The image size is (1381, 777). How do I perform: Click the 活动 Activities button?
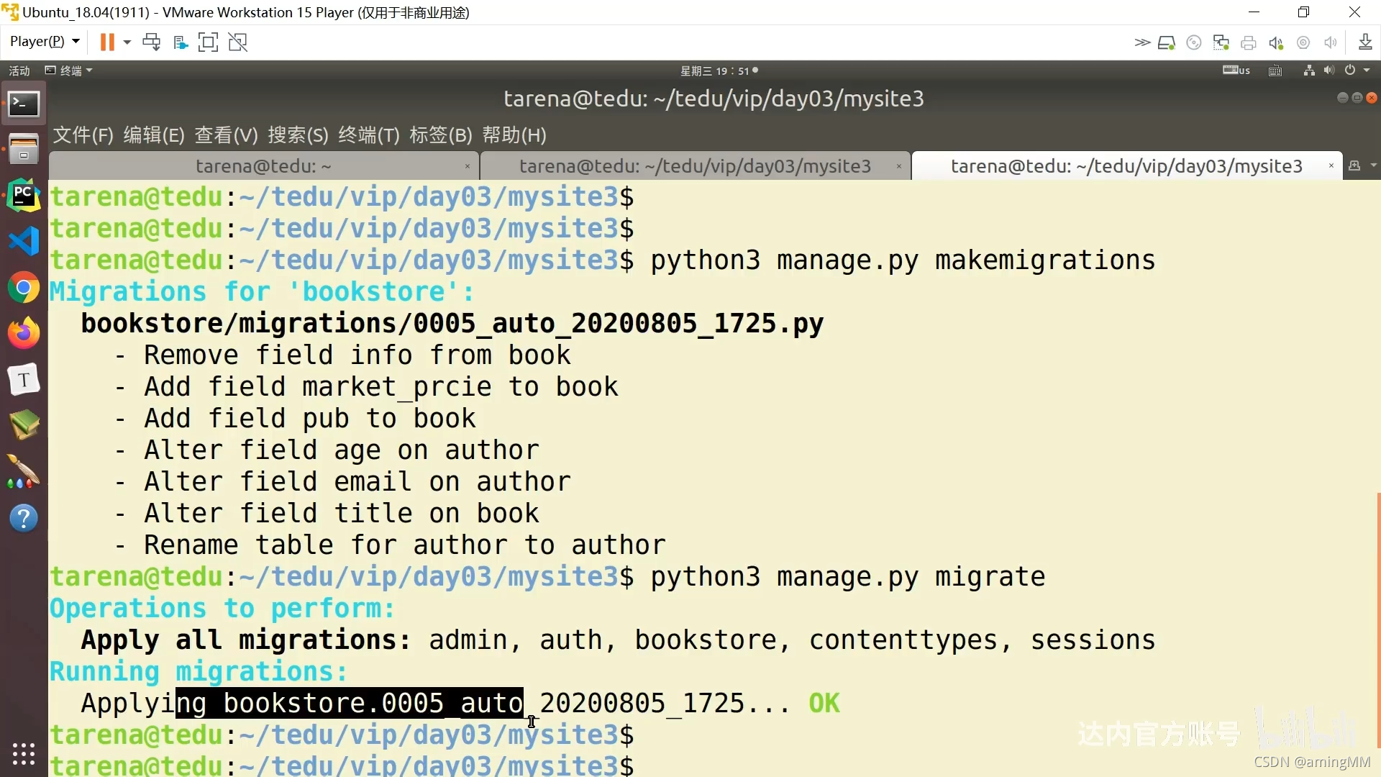click(x=19, y=71)
